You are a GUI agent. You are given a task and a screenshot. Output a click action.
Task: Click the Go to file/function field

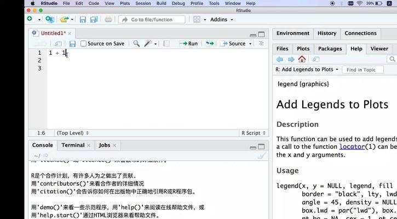[152, 20]
